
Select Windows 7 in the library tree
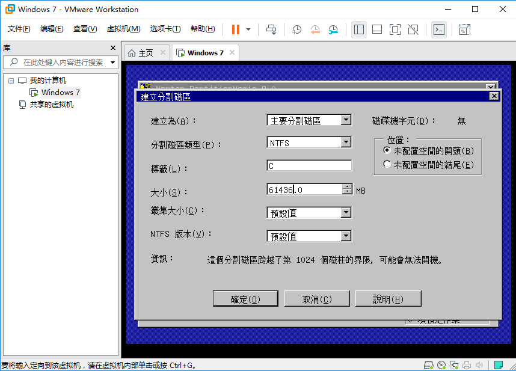[60, 93]
